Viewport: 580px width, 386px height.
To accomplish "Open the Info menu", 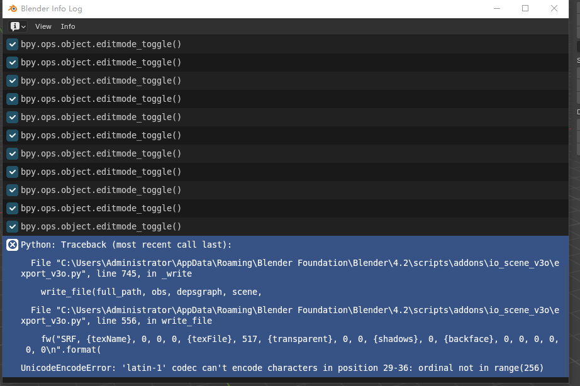I will (x=68, y=26).
